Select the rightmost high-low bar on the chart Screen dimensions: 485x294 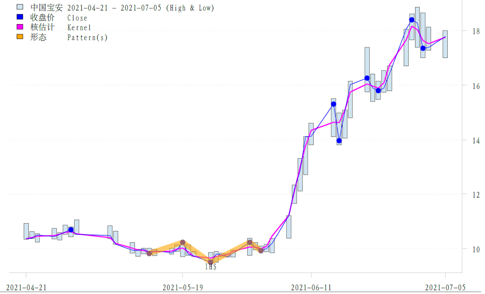445,44
